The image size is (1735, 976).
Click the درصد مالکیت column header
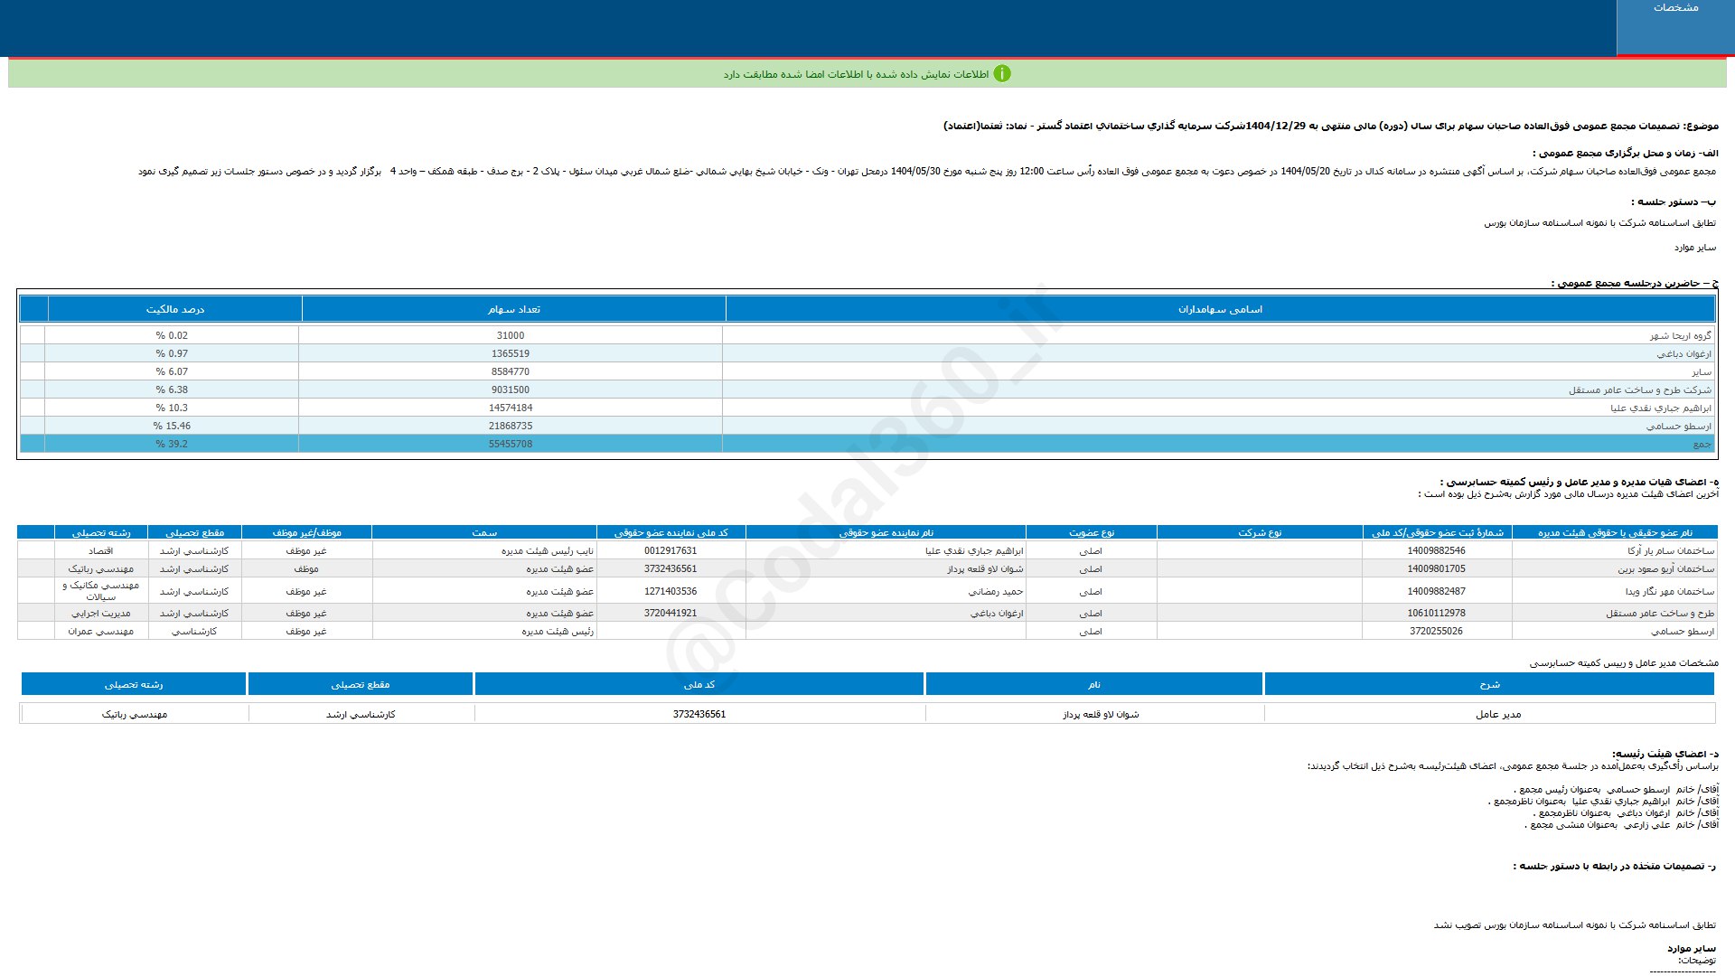tap(174, 309)
